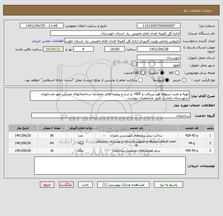
Task: Click the buyer organization name field
Action: click(x=115, y=33)
